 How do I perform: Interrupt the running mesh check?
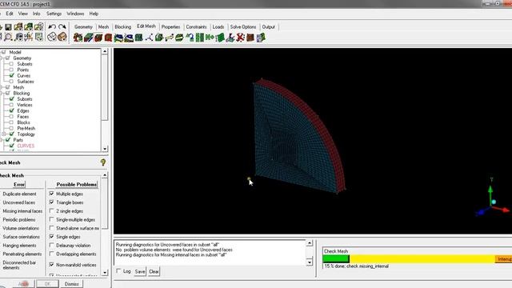point(503,259)
